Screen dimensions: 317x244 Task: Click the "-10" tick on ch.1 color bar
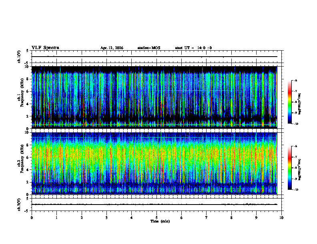click(x=296, y=124)
